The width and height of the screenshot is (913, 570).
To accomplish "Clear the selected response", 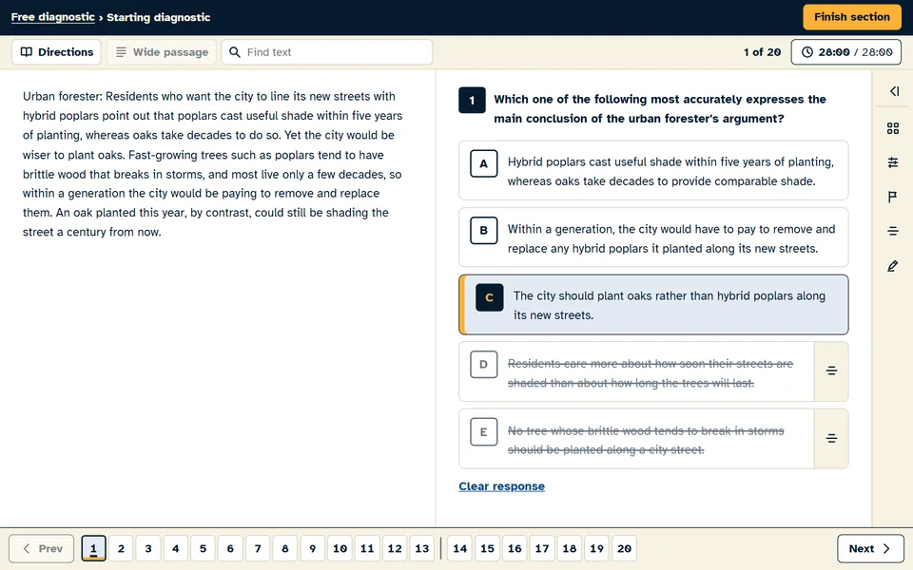I will 502,486.
